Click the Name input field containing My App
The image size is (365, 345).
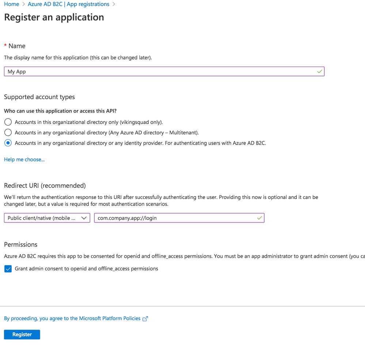(x=161, y=71)
